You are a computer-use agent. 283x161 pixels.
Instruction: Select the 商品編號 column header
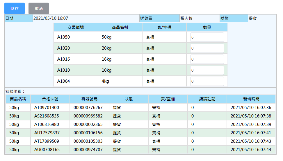76,27
